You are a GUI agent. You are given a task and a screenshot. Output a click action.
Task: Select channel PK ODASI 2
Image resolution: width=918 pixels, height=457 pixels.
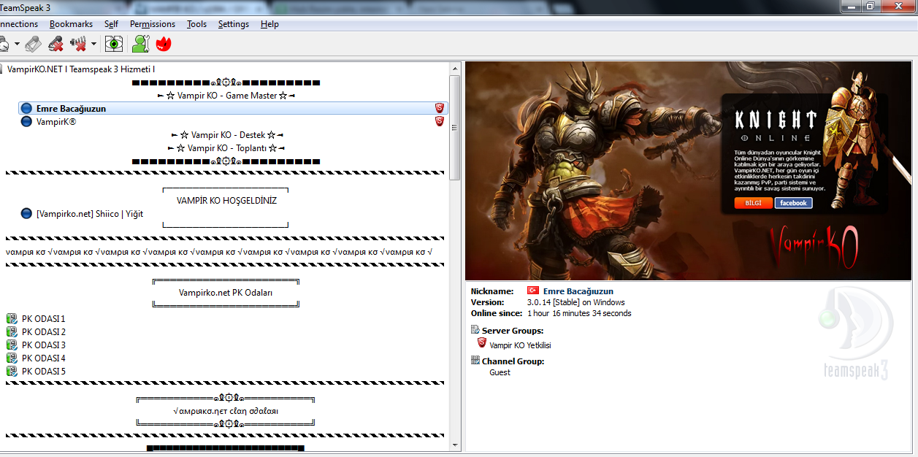click(x=44, y=332)
